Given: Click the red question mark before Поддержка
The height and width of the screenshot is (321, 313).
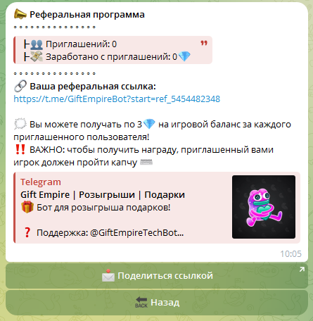Looking at the screenshot, I should coord(27,232).
